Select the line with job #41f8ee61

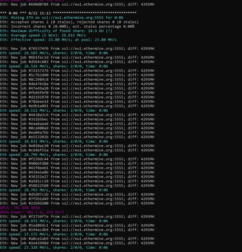pyautogui.click(x=77, y=168)
